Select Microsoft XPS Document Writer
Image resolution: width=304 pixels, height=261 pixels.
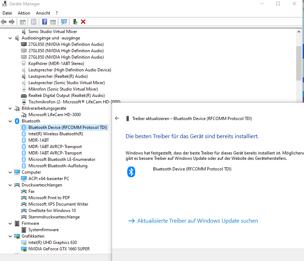58,204
